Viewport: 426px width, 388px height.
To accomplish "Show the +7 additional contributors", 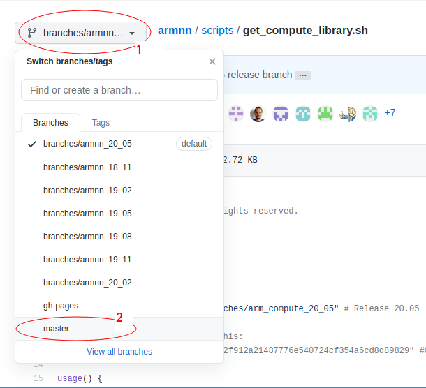I will tap(390, 112).
